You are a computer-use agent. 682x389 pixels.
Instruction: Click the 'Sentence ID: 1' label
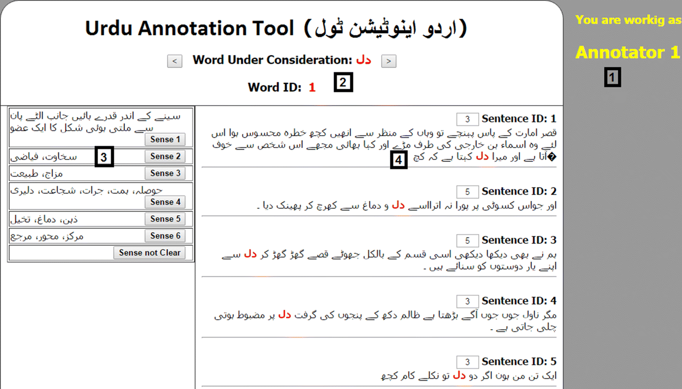(x=519, y=119)
